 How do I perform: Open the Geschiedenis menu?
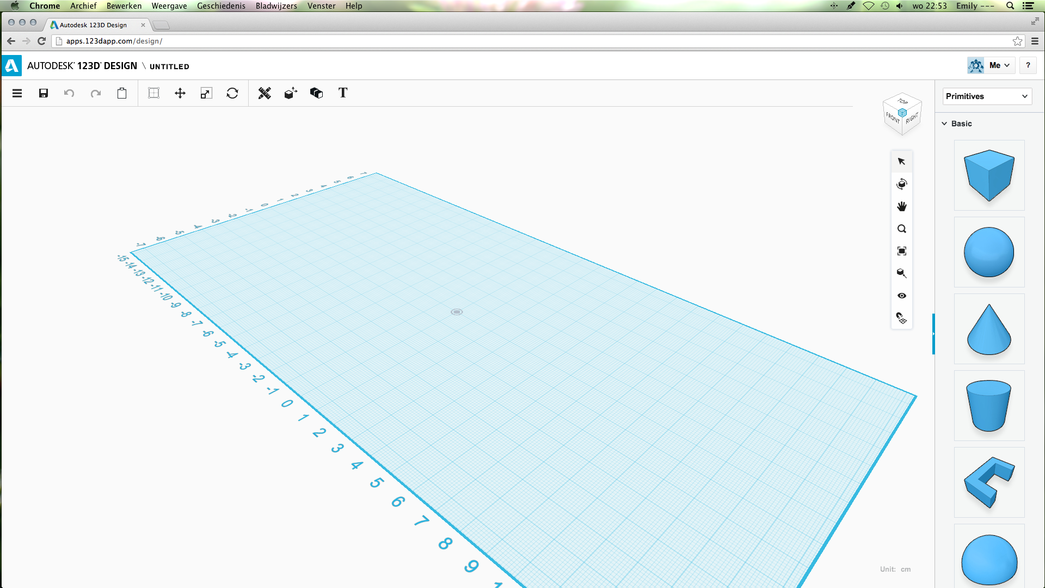coord(221,5)
